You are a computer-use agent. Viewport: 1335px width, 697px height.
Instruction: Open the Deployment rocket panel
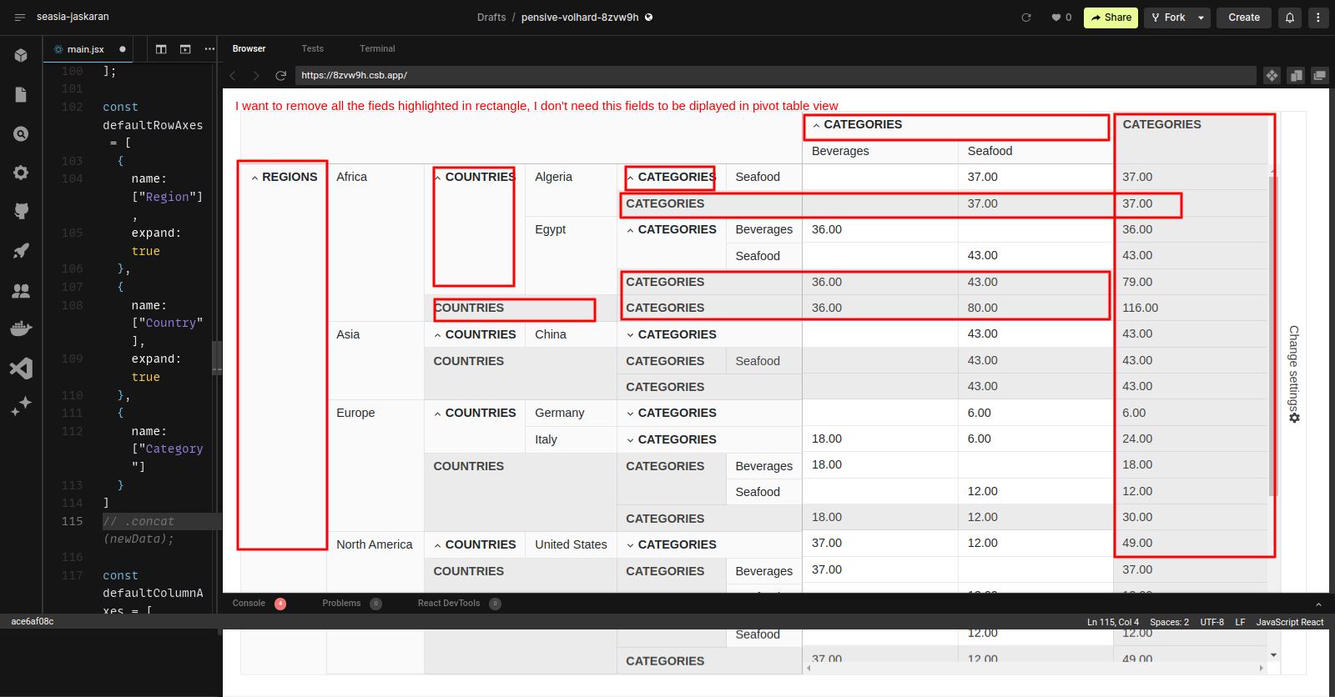[x=21, y=250]
